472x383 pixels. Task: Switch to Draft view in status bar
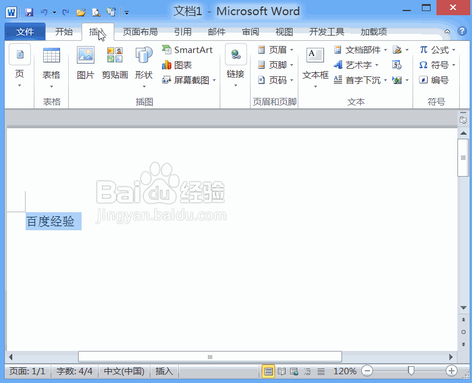[320, 371]
